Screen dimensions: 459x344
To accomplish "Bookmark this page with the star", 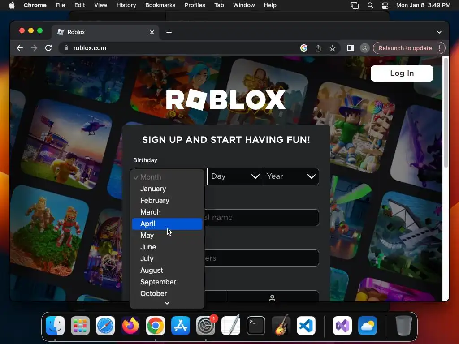I will 332,48.
